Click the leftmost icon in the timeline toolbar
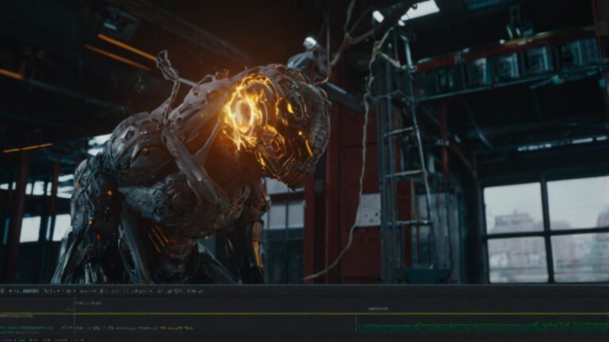The image size is (609, 342). pyautogui.click(x=2, y=292)
